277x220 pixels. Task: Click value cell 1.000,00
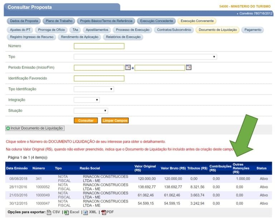click(x=243, y=179)
